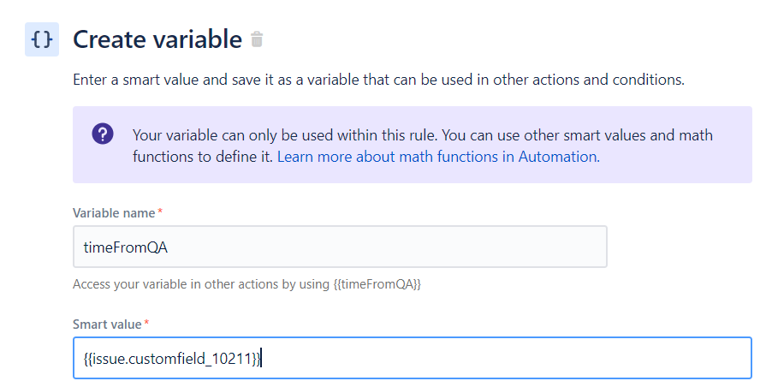Click inside the Smart value input field
The width and height of the screenshot is (772, 387).
tap(412, 358)
